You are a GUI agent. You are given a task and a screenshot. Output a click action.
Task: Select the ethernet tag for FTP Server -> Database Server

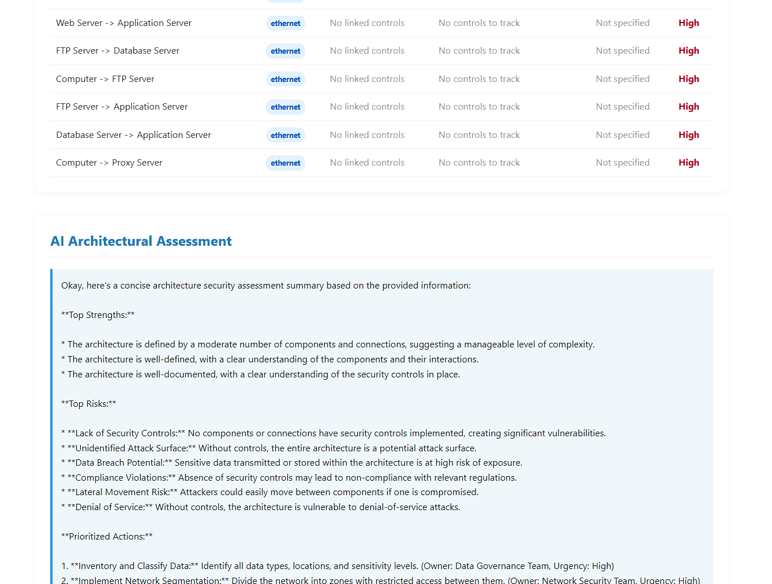(x=286, y=51)
